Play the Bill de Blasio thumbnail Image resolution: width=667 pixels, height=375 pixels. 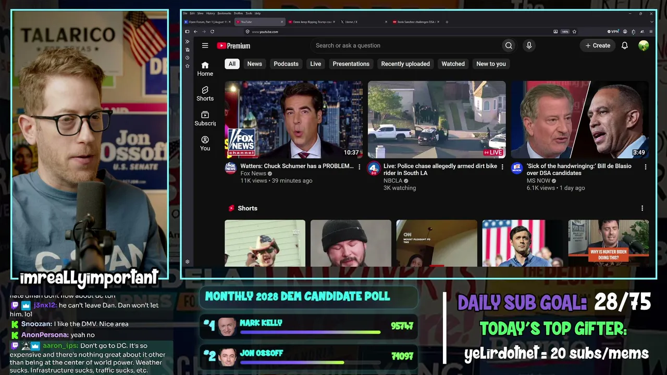[x=580, y=119]
